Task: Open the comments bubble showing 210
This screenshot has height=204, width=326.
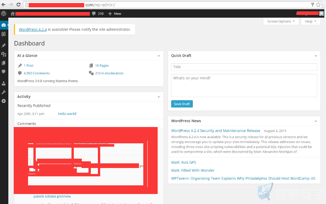Action: [98, 14]
